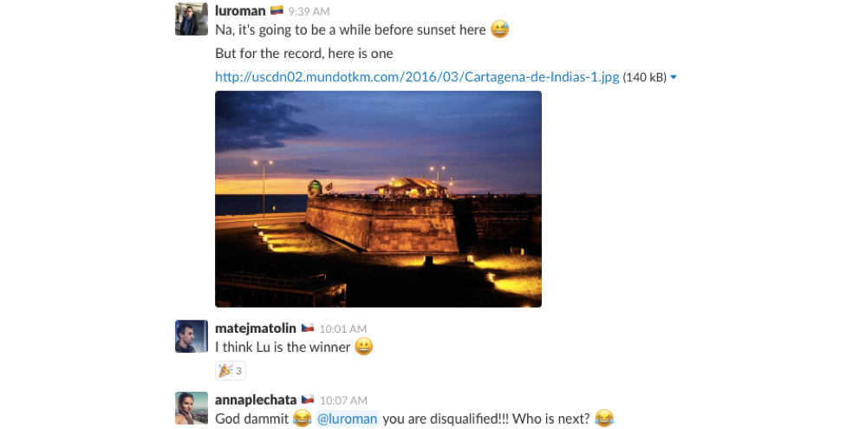This screenshot has width=853, height=429.
Task: Click laughing emoji after 'God dammit'
Action: (302, 418)
